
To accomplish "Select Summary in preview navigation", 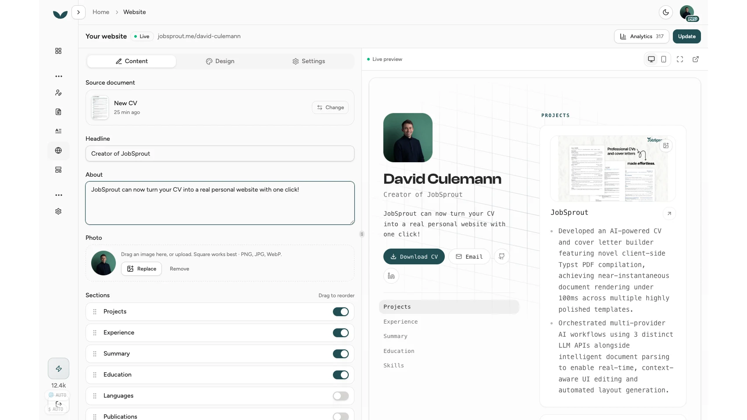I will point(395,336).
